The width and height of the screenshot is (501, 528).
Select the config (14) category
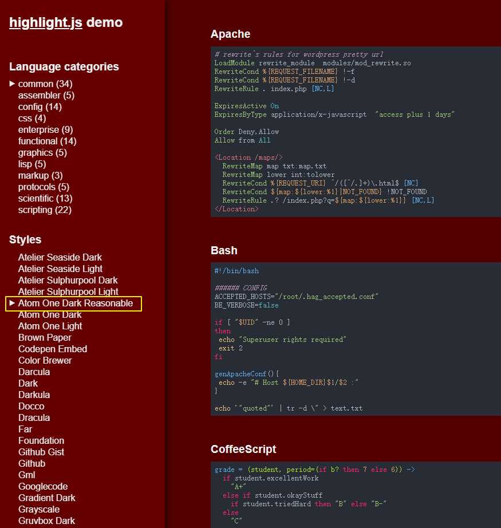[x=40, y=107]
